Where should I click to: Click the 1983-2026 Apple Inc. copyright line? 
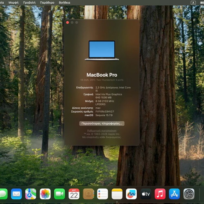pos(102,134)
